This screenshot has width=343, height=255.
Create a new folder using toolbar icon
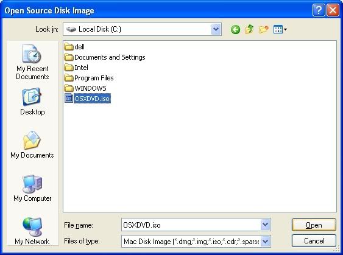coord(264,29)
